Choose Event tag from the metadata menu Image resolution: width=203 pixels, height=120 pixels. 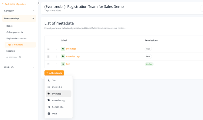click(58, 94)
